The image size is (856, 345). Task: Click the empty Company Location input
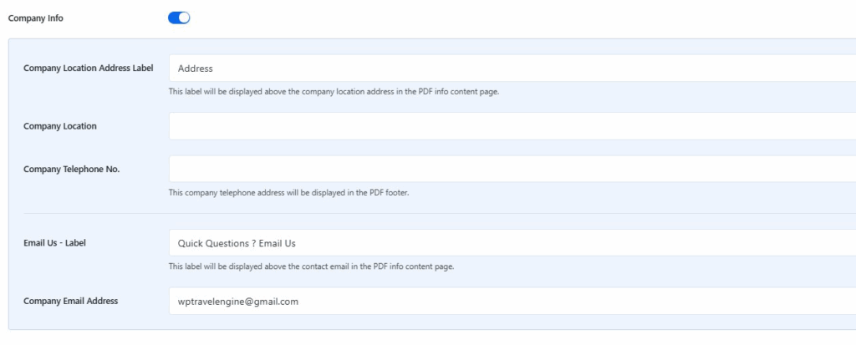point(512,126)
